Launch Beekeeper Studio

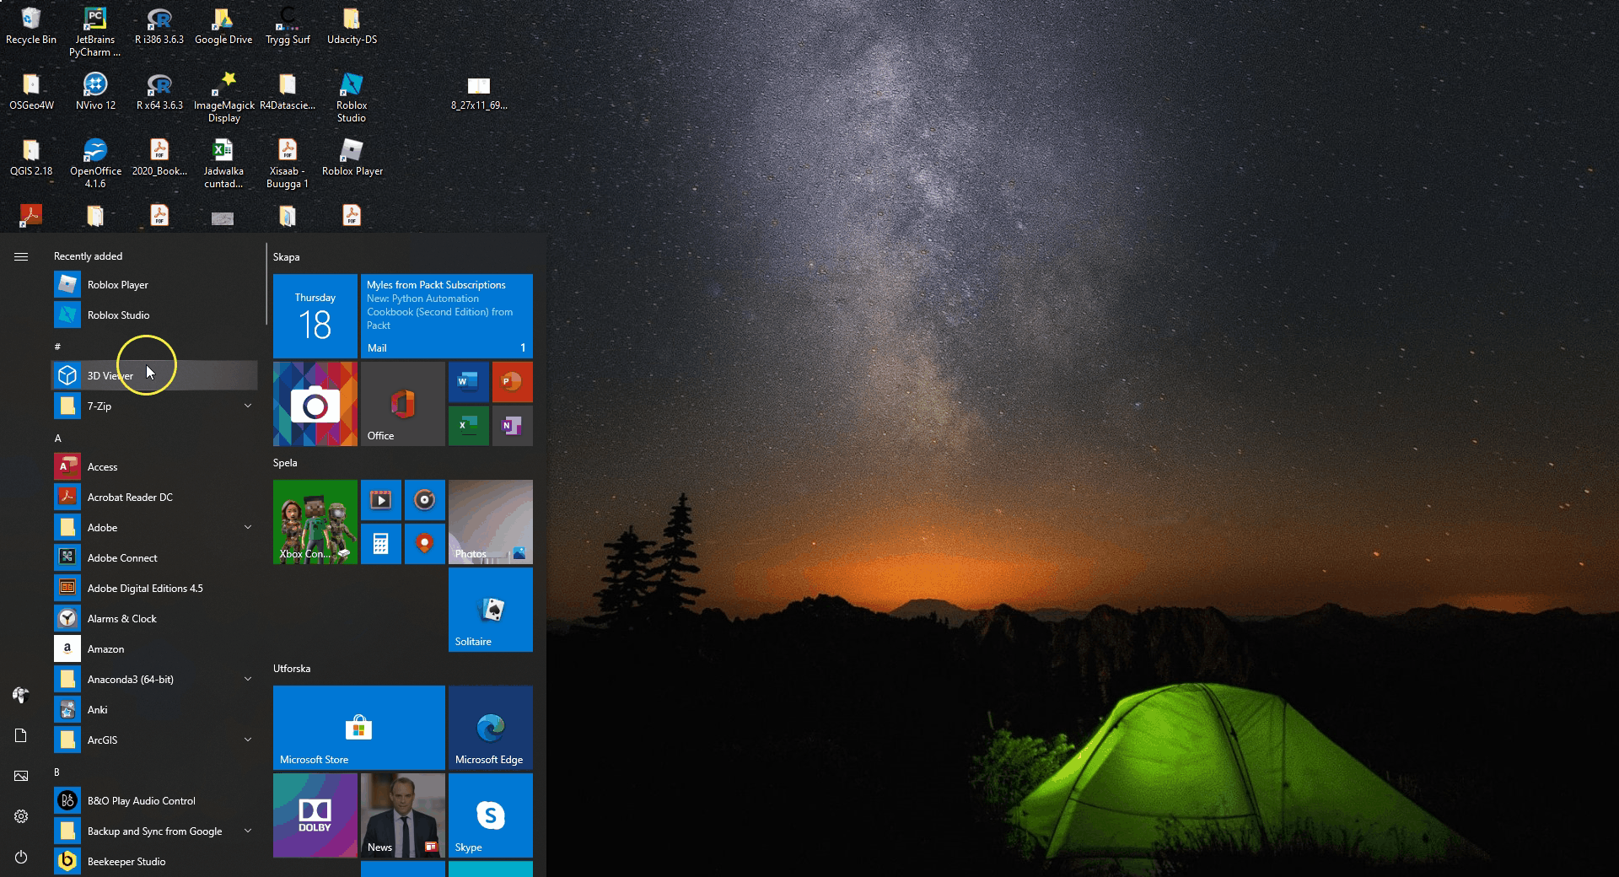154,862
